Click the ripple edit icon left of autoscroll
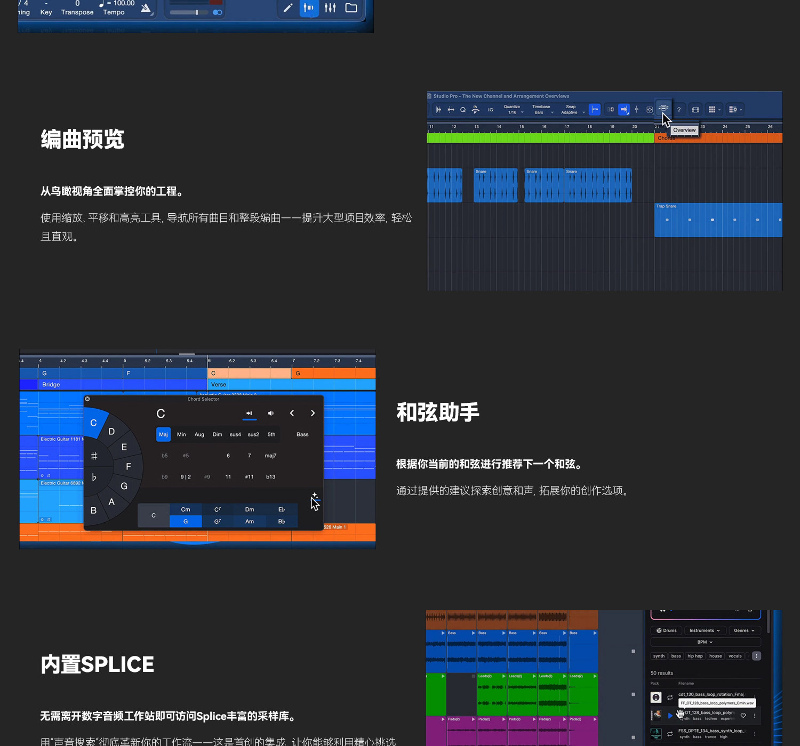The width and height of the screenshot is (800, 746). (611, 110)
